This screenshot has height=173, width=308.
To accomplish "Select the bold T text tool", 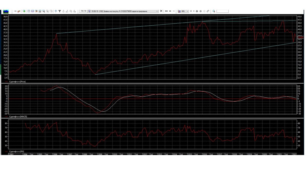I will [x=60, y=11].
